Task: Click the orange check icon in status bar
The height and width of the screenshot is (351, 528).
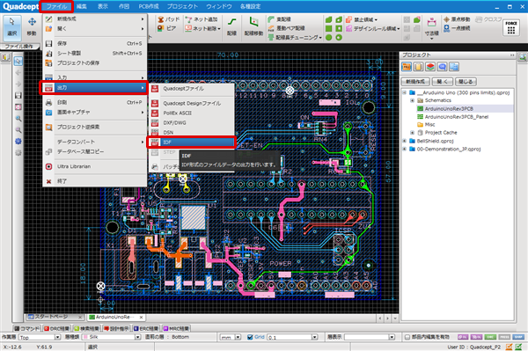Action: (x=510, y=347)
